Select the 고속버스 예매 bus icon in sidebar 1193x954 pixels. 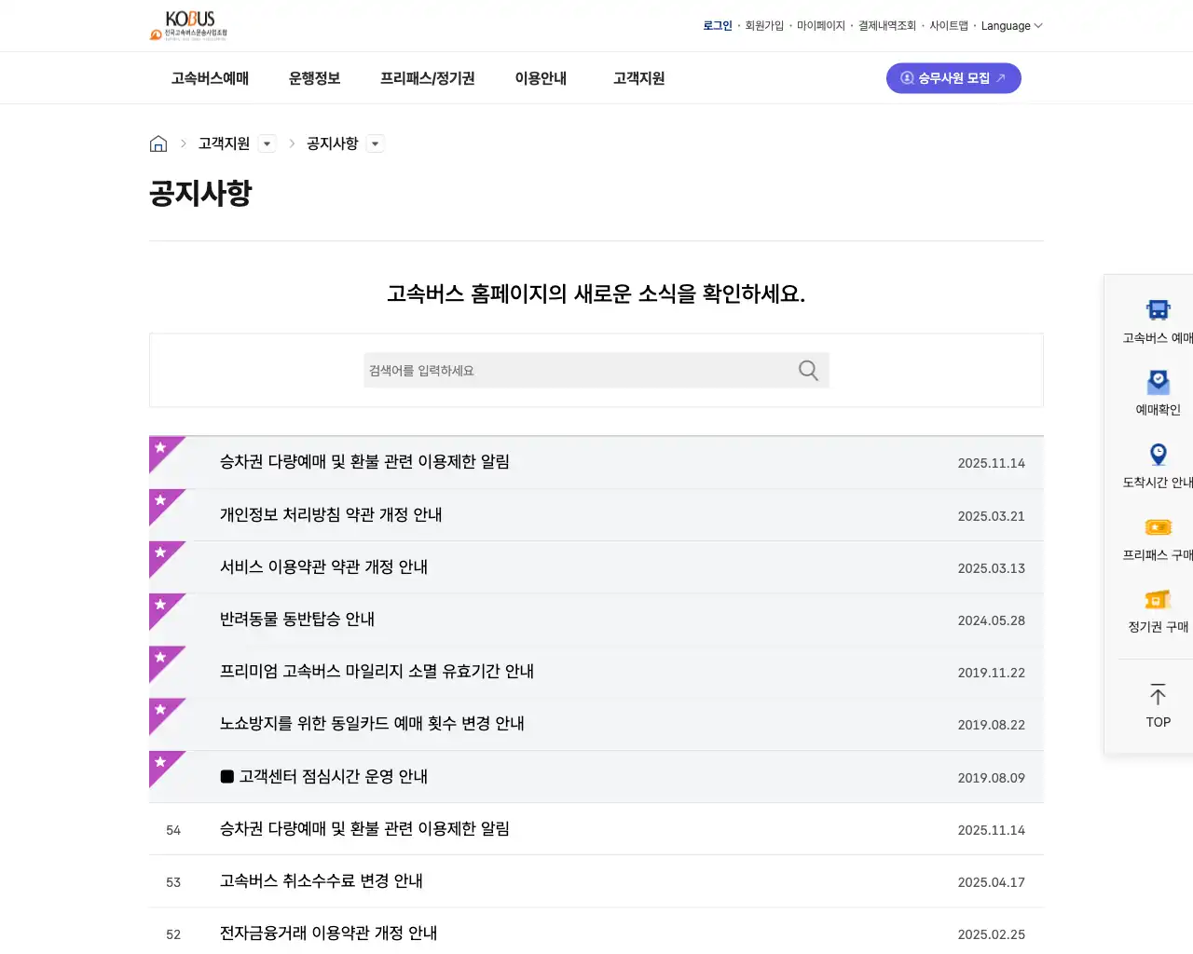(x=1158, y=309)
